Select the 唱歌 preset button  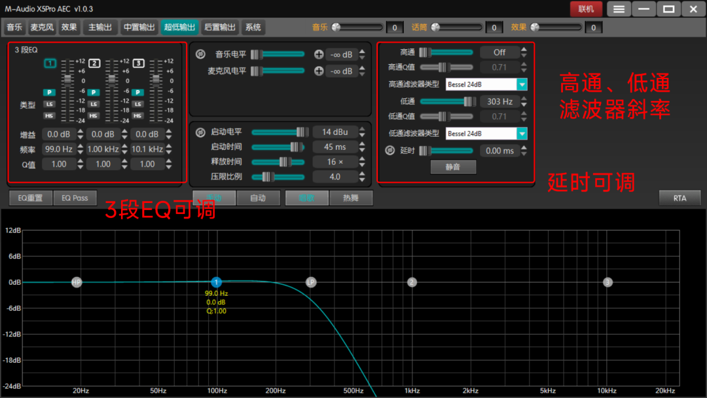[x=306, y=198]
